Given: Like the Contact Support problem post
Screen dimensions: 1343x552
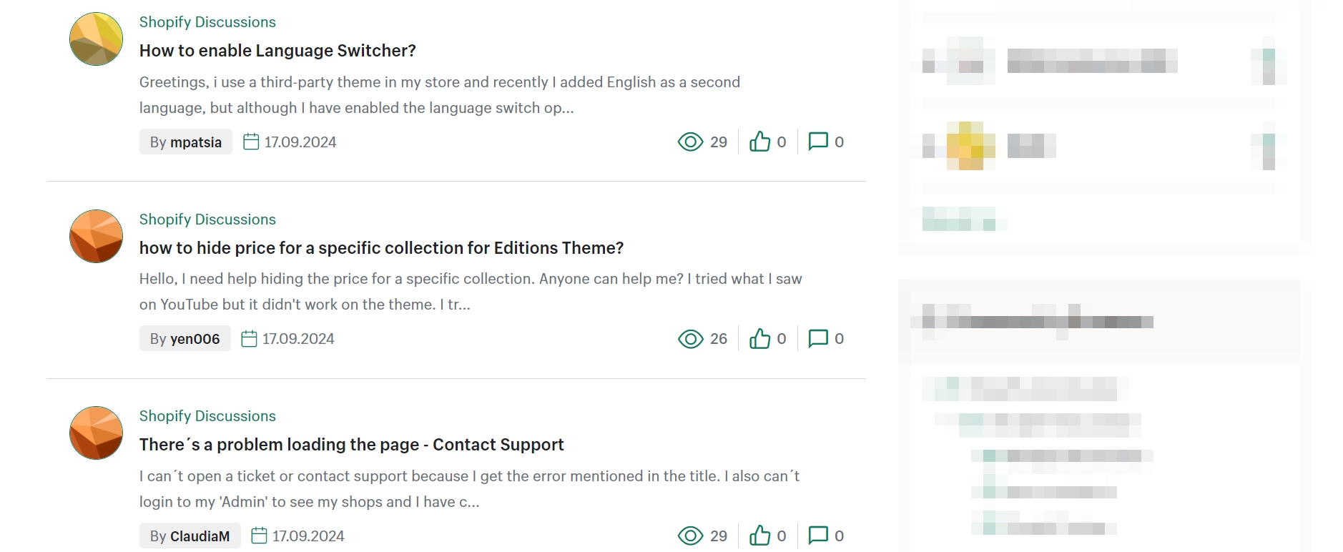Looking at the screenshot, I should point(759,536).
